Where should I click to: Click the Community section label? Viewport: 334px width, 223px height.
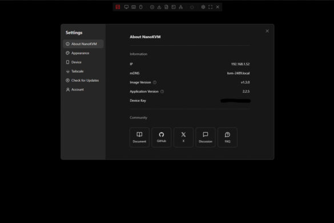[139, 118]
